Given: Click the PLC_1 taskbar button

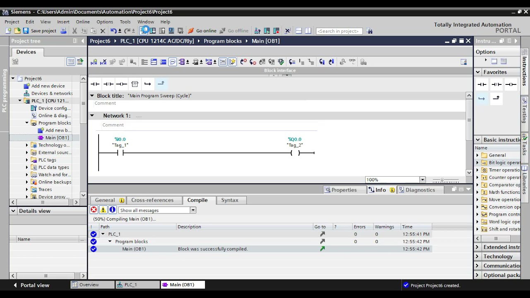Looking at the screenshot, I should [x=138, y=285].
